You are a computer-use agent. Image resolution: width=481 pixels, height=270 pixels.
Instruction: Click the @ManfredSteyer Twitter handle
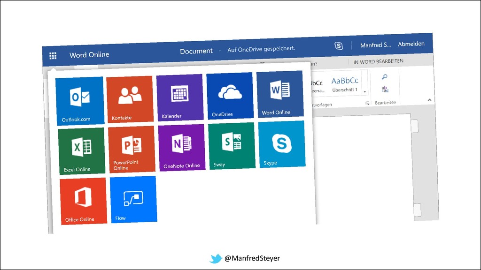(252, 258)
